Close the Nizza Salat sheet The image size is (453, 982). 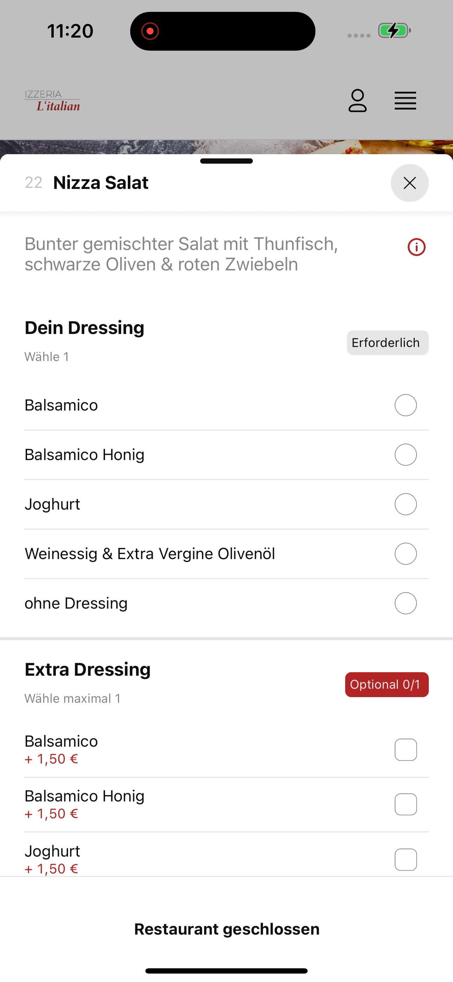click(409, 183)
